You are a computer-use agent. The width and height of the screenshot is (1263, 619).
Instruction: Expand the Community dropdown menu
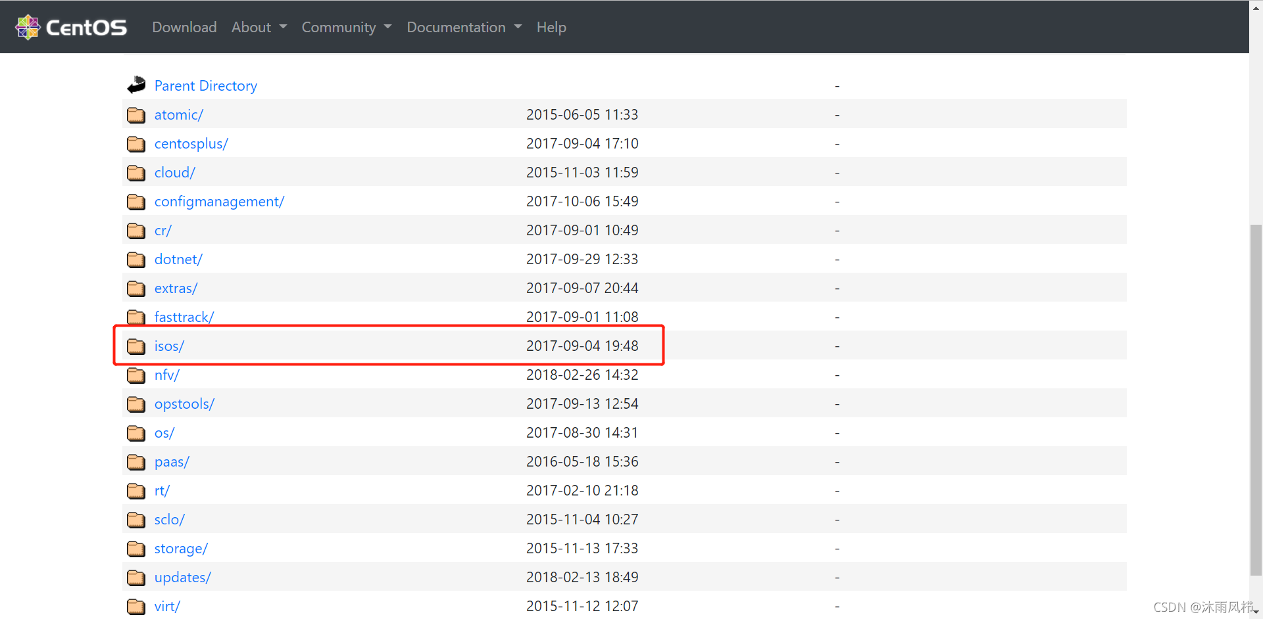[347, 27]
